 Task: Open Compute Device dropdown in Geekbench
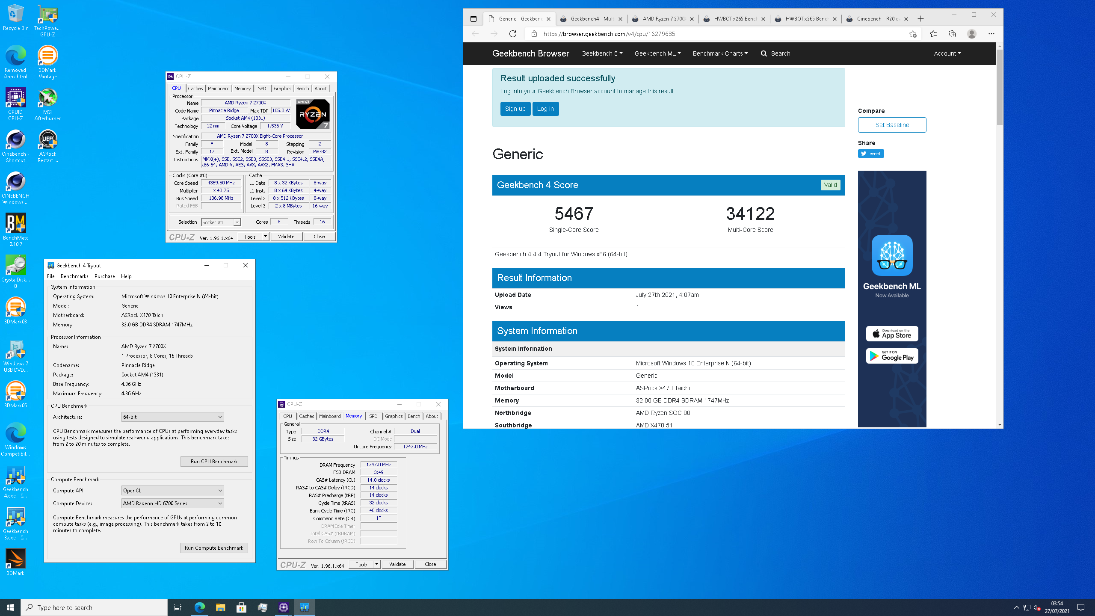pyautogui.click(x=172, y=503)
